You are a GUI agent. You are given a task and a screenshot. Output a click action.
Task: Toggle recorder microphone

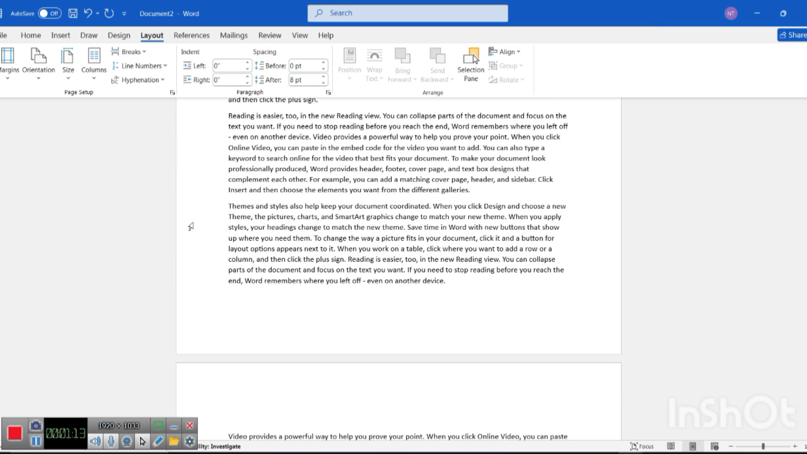coord(111,441)
